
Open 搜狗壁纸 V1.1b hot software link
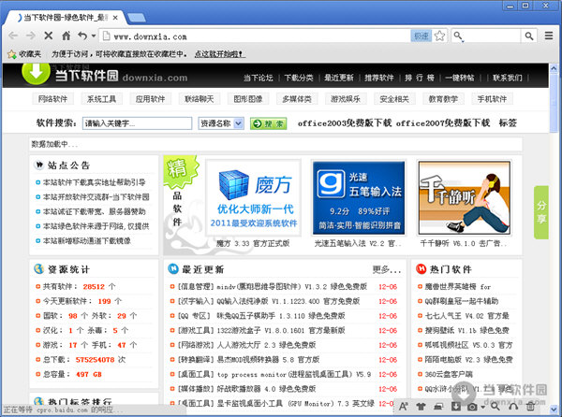tap(466, 330)
